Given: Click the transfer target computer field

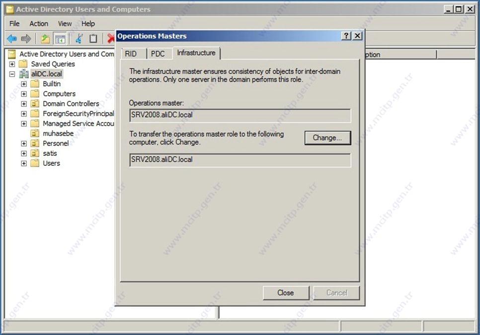Looking at the screenshot, I should [x=240, y=160].
